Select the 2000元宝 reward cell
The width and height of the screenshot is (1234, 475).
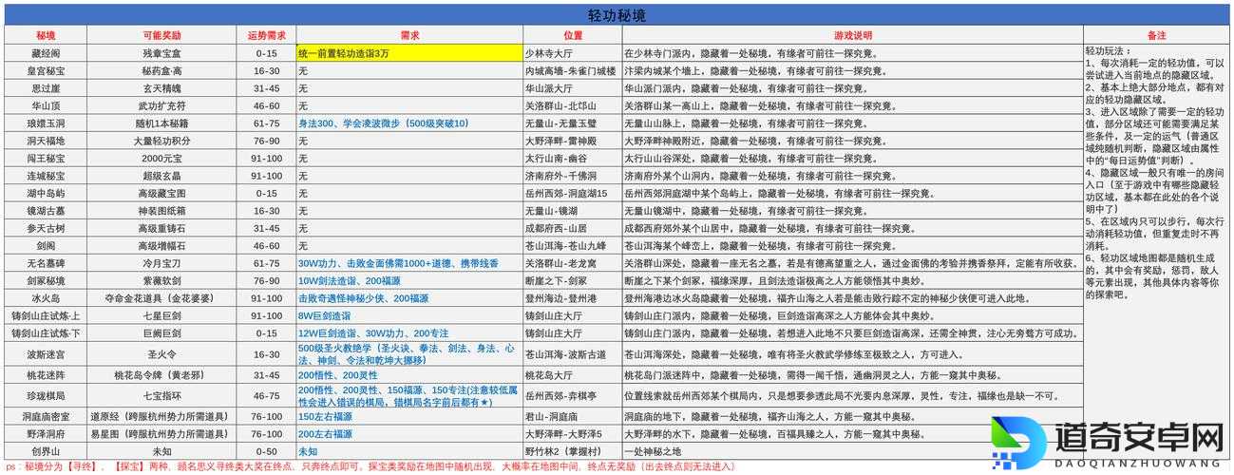pyautogui.click(x=162, y=159)
